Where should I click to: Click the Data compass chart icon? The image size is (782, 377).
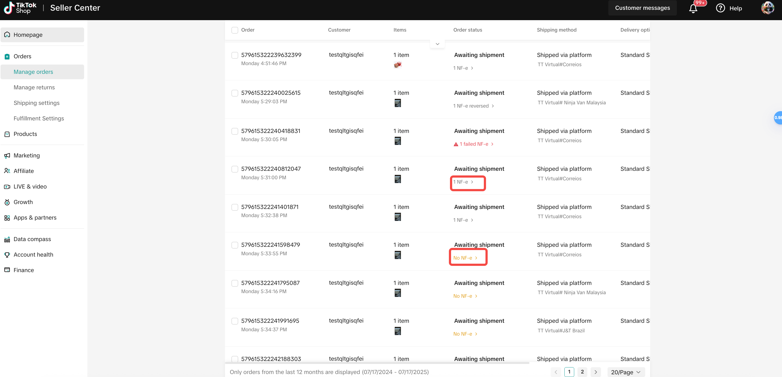[x=7, y=239]
